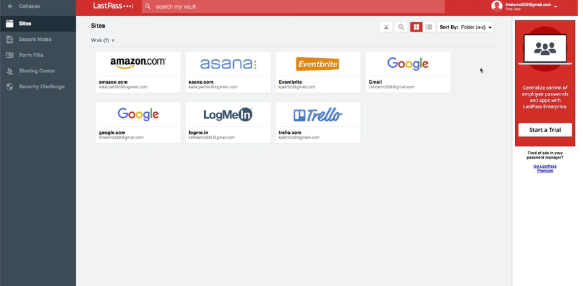Open the Sort By dropdown
Image resolution: width=583 pixels, height=286 pixels.
466,27
